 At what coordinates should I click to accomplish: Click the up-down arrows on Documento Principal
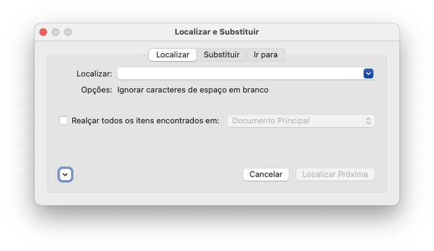click(369, 121)
